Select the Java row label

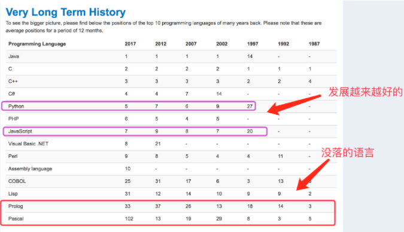click(14, 56)
